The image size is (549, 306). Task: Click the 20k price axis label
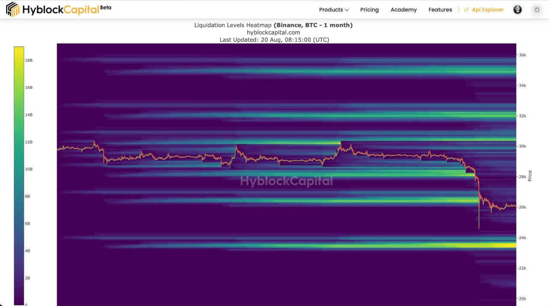click(x=522, y=298)
